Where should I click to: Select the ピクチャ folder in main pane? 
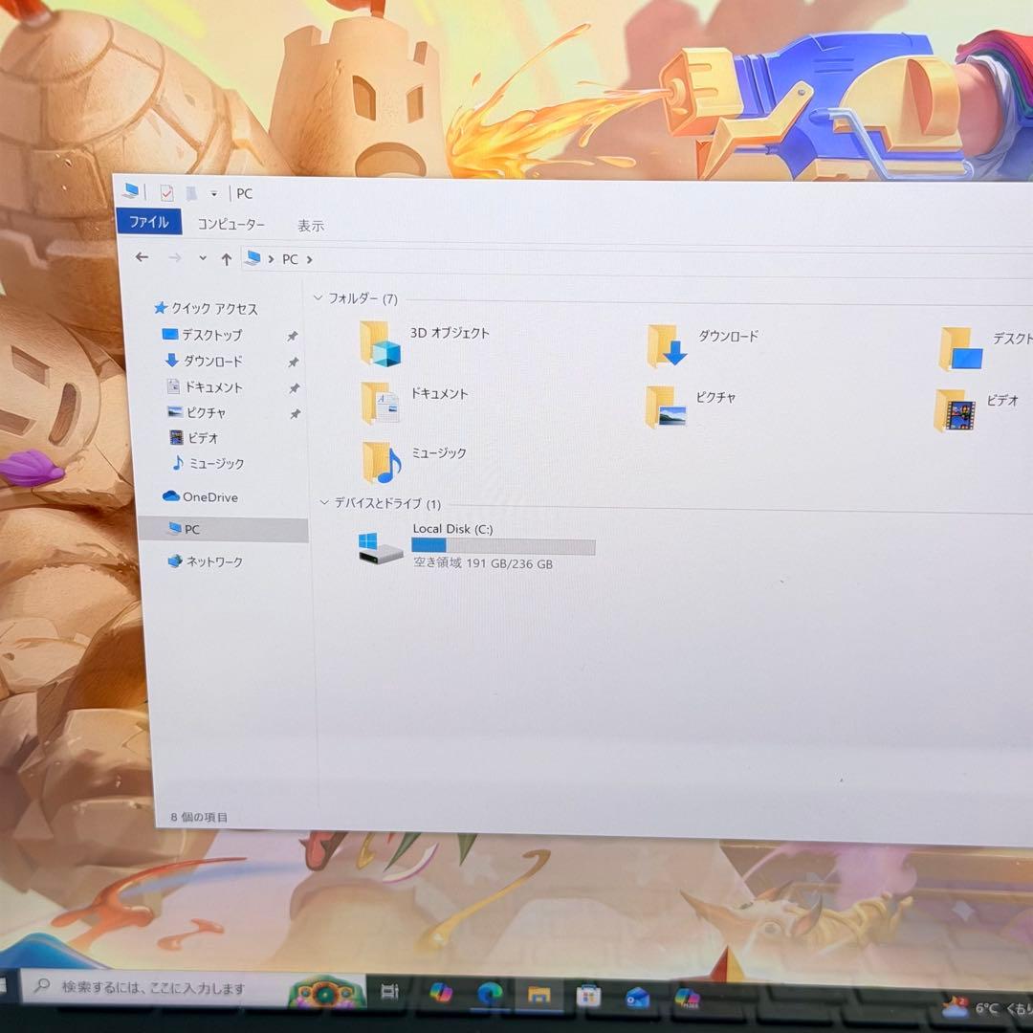click(691, 407)
